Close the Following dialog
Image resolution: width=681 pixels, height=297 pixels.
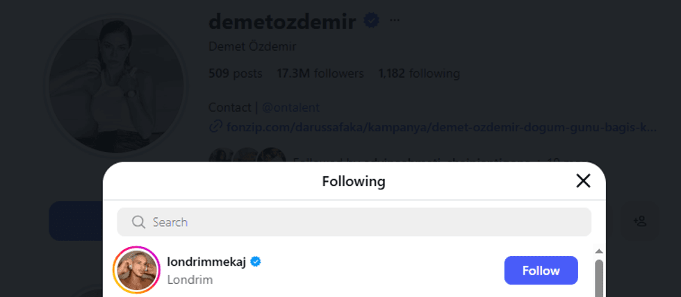tap(583, 181)
